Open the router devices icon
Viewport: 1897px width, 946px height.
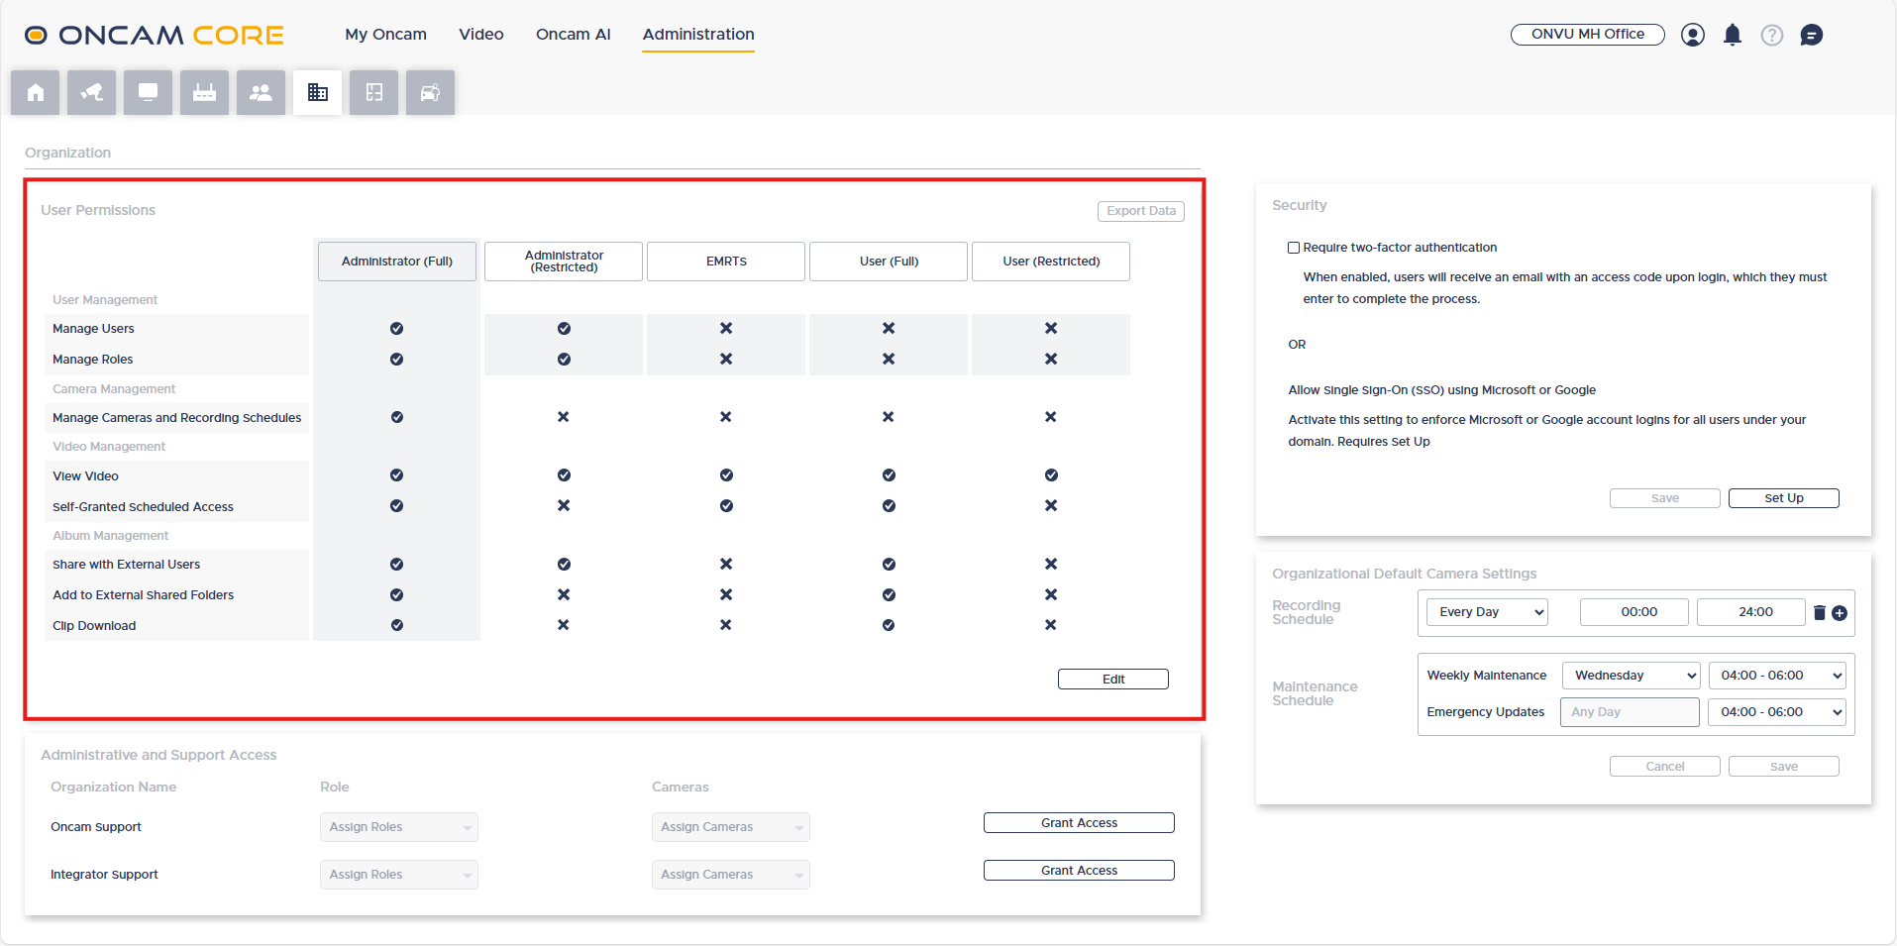point(205,93)
